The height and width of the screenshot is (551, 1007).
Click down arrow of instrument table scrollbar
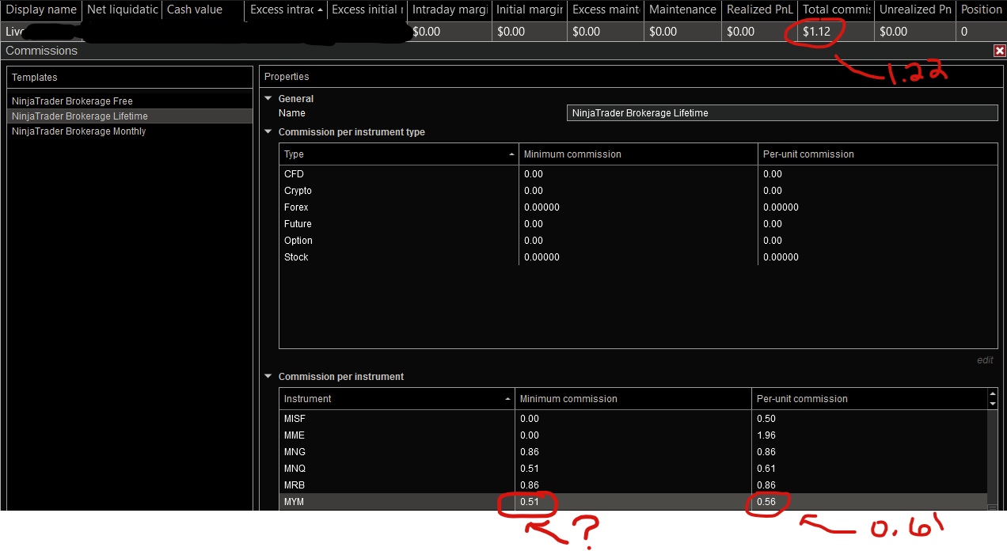[x=993, y=404]
